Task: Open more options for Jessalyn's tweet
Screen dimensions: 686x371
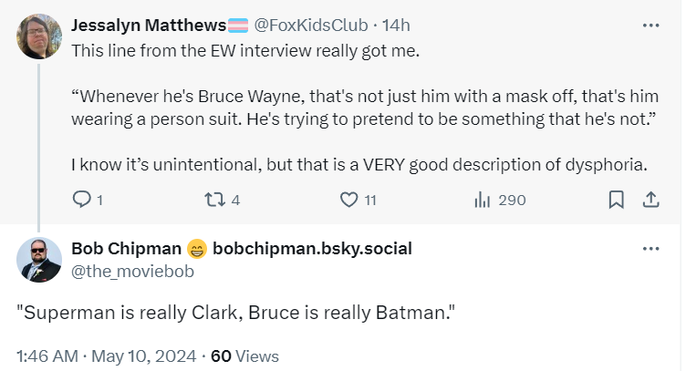Action: (651, 26)
